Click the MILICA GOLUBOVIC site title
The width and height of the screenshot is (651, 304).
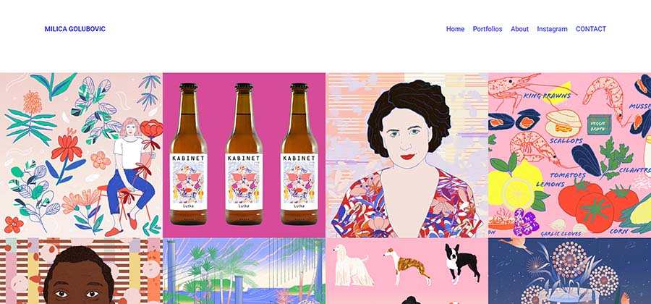75,29
